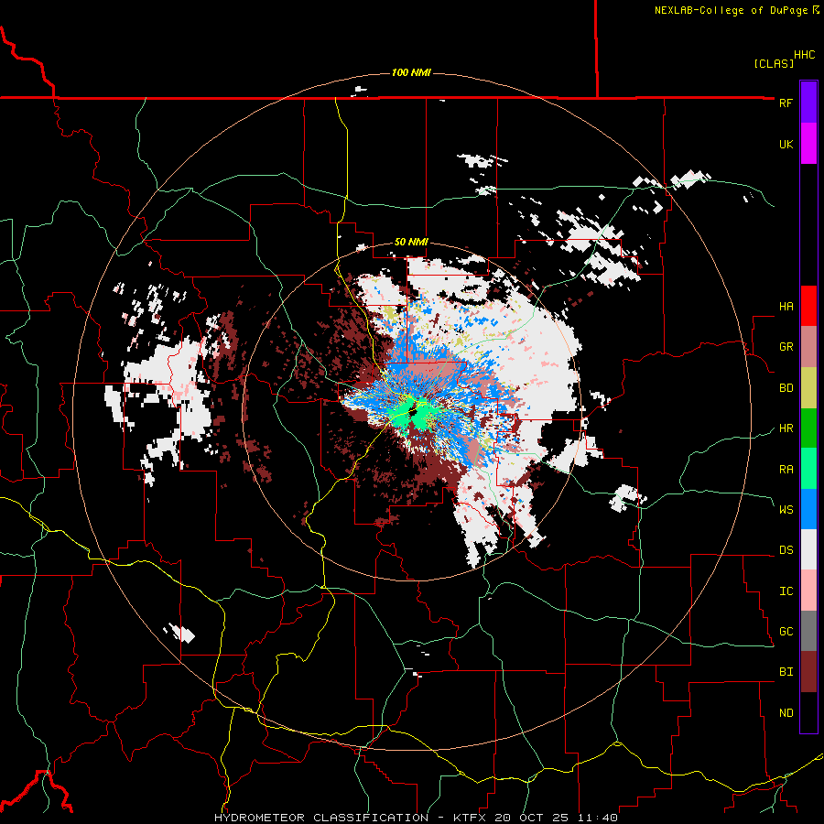Click the IC legend label
The width and height of the screenshot is (824, 824).
[786, 591]
